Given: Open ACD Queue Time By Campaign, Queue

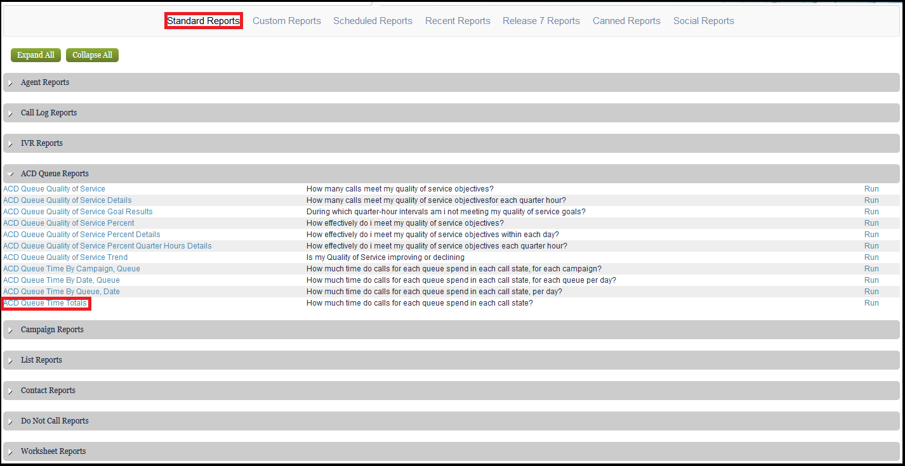Looking at the screenshot, I should point(72,269).
